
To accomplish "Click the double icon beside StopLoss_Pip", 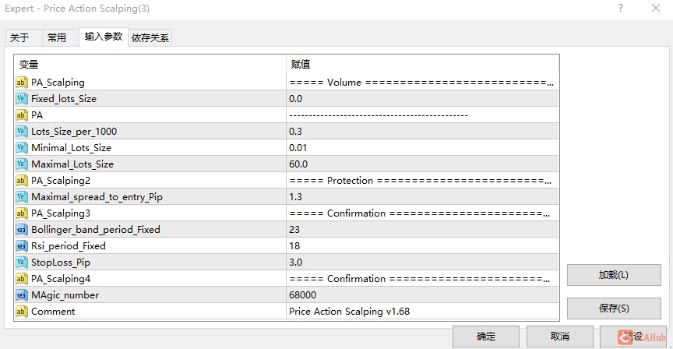I will 22,262.
